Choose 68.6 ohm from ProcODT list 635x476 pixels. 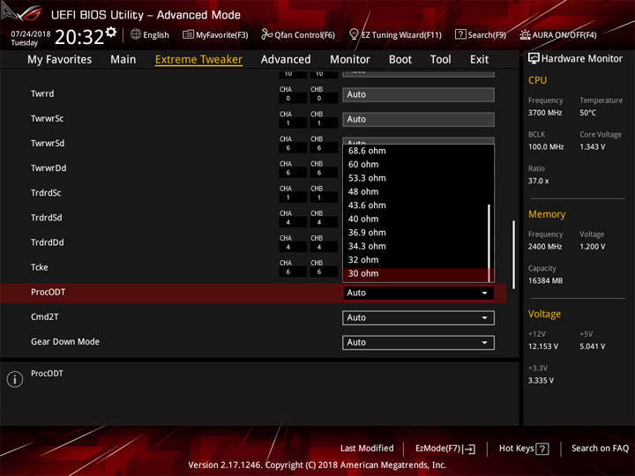tap(415, 151)
